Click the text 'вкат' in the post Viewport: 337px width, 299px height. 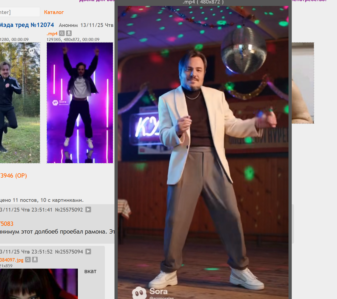[91, 271]
